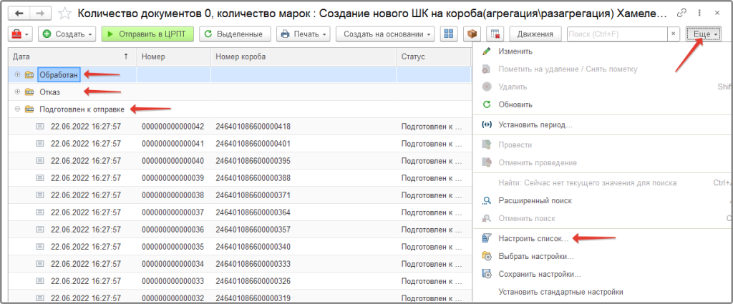This screenshot has height=304, width=733.
Task: Choose Расширенный поиск menu item
Action: tap(535, 200)
